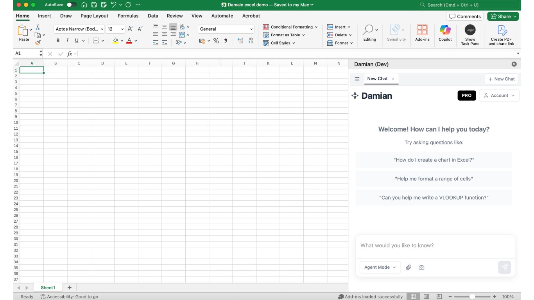534x300 pixels.
Task: Expand the Cell Styles menu
Action: coord(279,43)
